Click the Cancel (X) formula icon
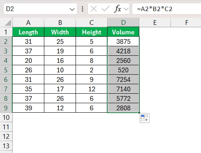The height and width of the screenshot is (153, 201). tap(94, 9)
